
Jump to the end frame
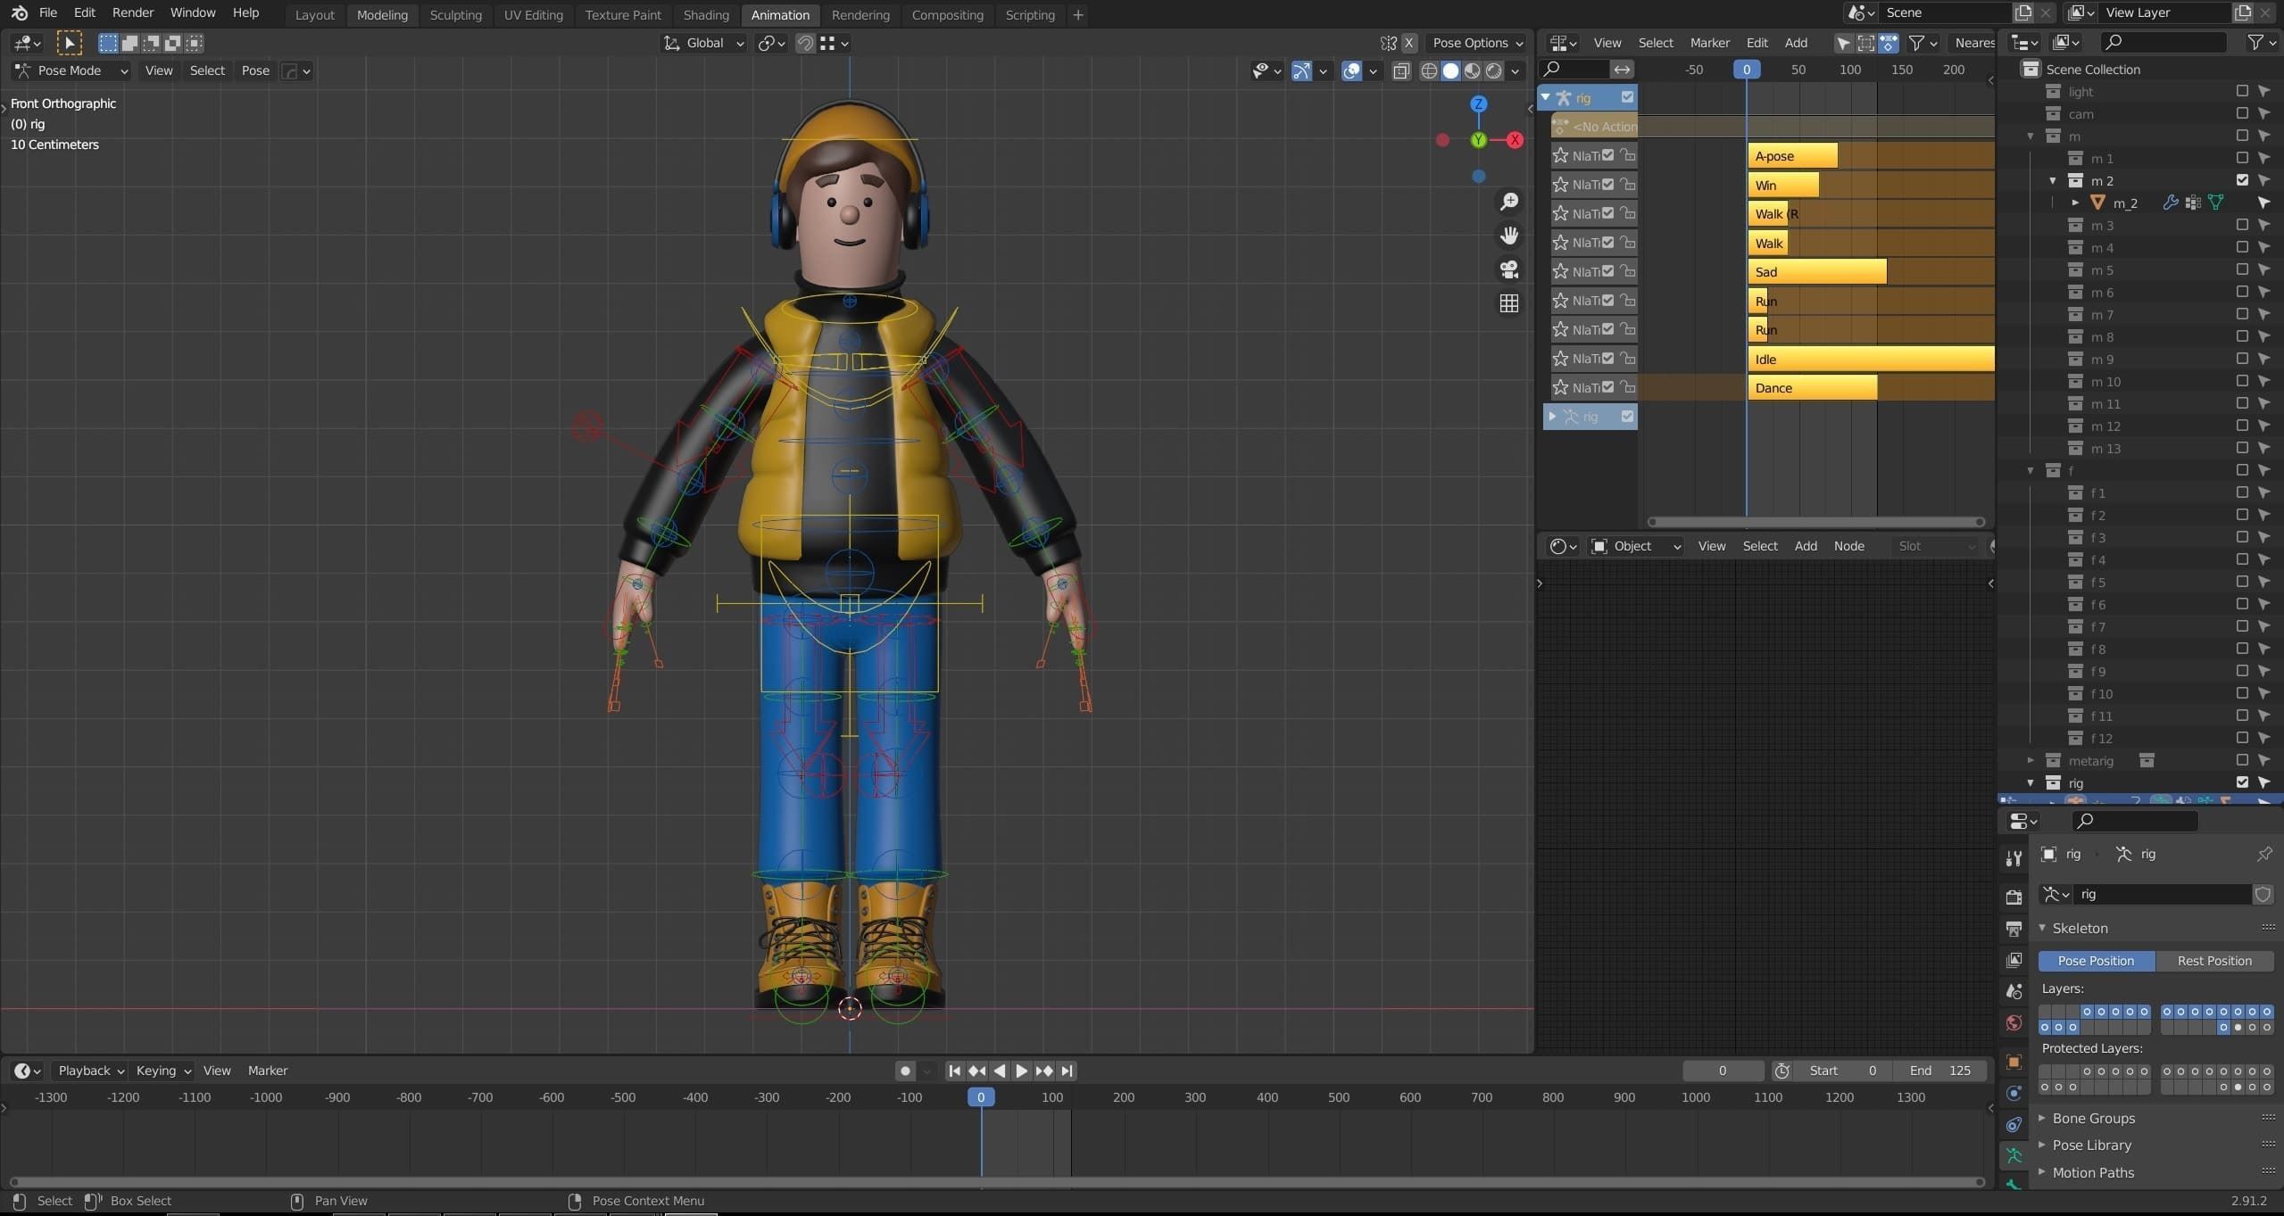pyautogui.click(x=1067, y=1071)
